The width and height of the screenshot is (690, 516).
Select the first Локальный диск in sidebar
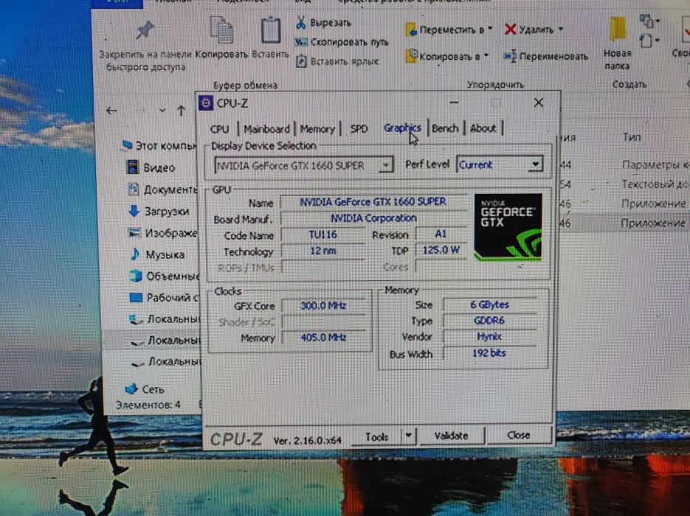pos(165,319)
